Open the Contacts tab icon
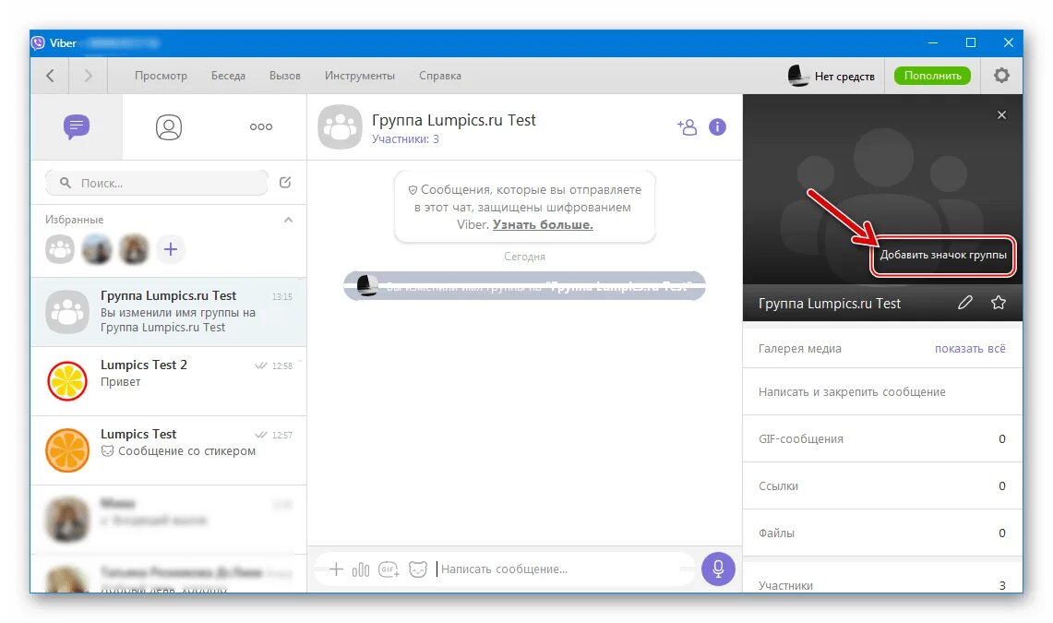The width and height of the screenshot is (1053, 623). 169,126
